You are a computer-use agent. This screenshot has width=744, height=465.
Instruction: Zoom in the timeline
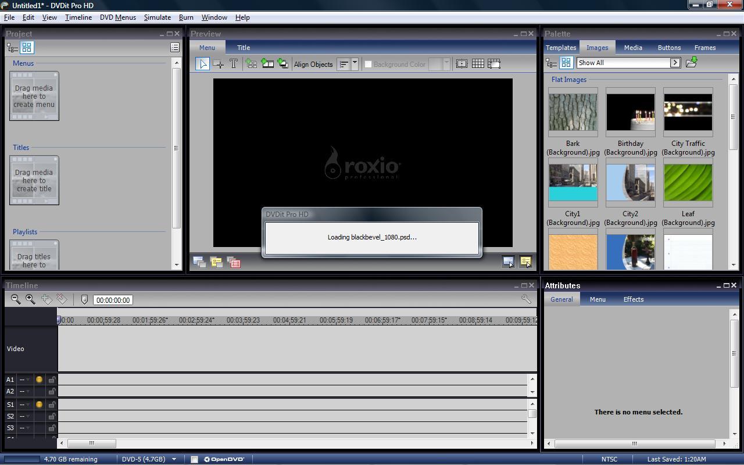coord(30,299)
